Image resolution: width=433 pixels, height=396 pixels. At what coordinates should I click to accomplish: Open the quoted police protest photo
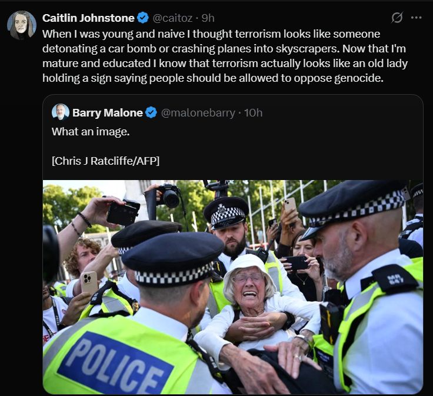(233, 287)
